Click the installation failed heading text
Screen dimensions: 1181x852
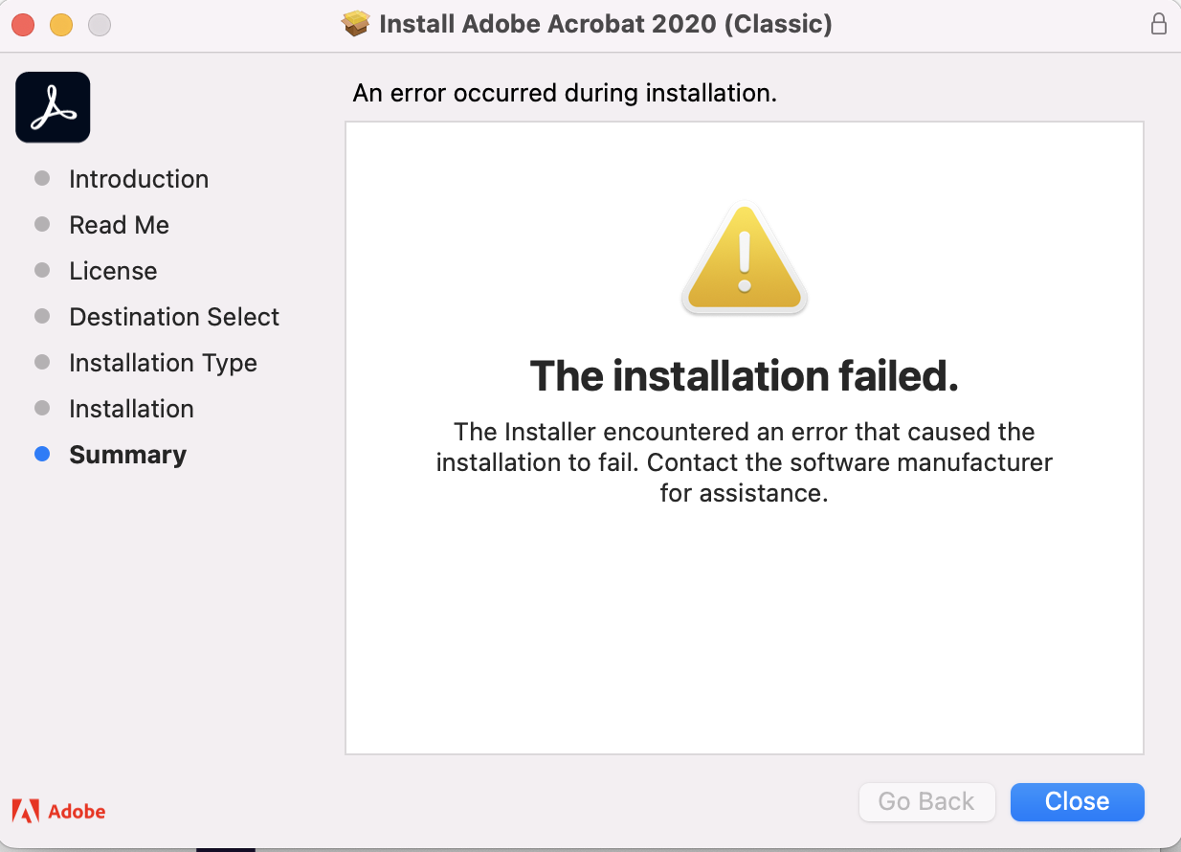744,375
